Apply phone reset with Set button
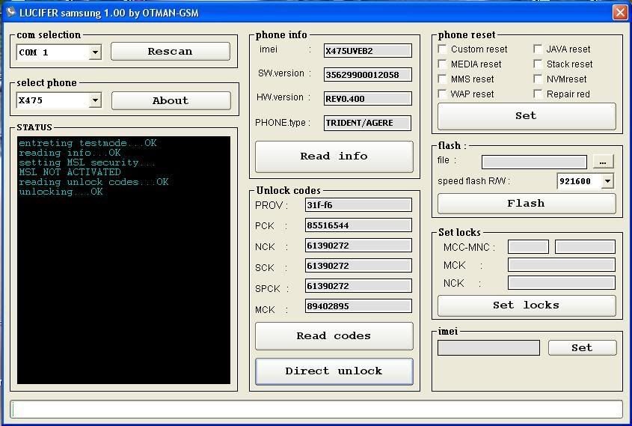 click(527, 116)
